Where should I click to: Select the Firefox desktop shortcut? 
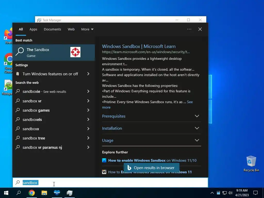(8, 36)
